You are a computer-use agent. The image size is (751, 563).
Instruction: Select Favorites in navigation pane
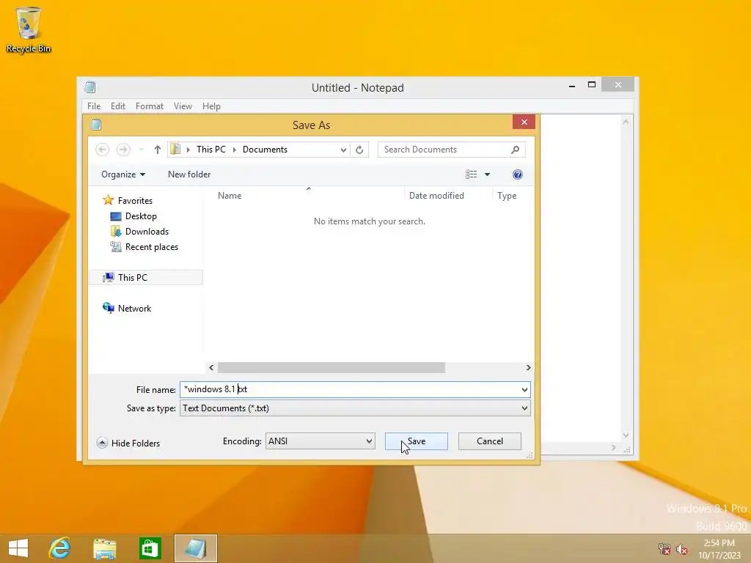[x=135, y=201]
